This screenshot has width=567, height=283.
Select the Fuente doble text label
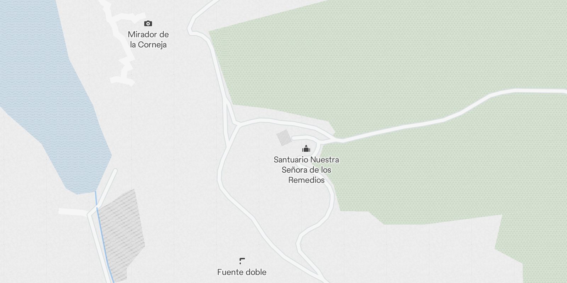[242, 272]
